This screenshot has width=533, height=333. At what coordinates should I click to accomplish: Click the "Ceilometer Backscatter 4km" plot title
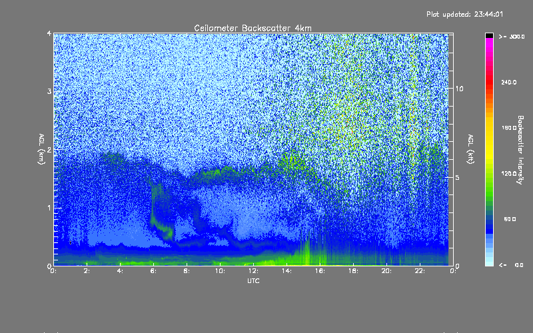click(x=253, y=28)
